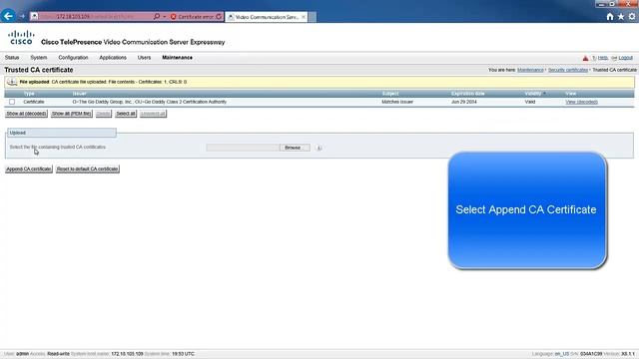Viewport: 639px width, 359px height.
Task: Tick the checkbox for the Go Daddy certificate
Action: coord(12,102)
